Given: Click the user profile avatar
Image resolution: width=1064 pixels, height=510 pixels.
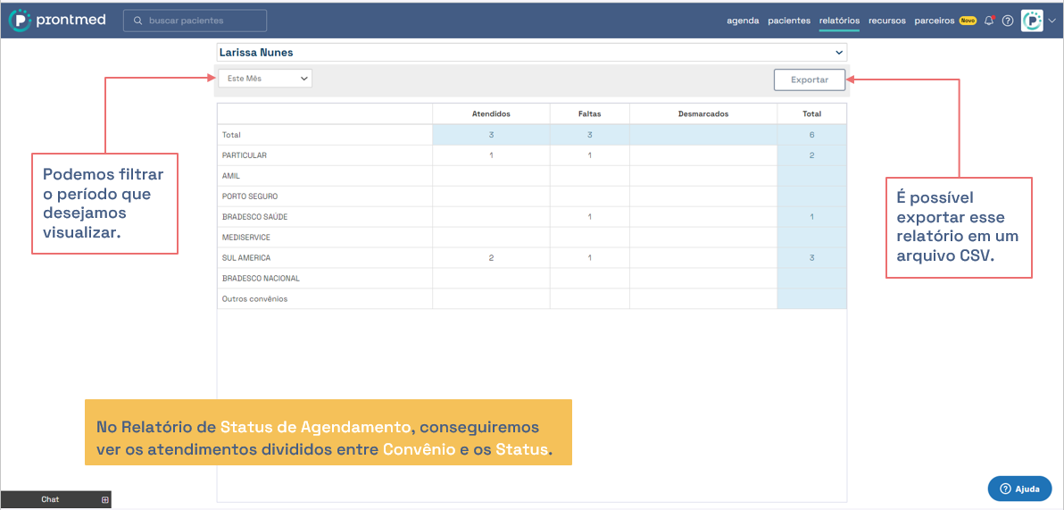Looking at the screenshot, I should (1032, 21).
